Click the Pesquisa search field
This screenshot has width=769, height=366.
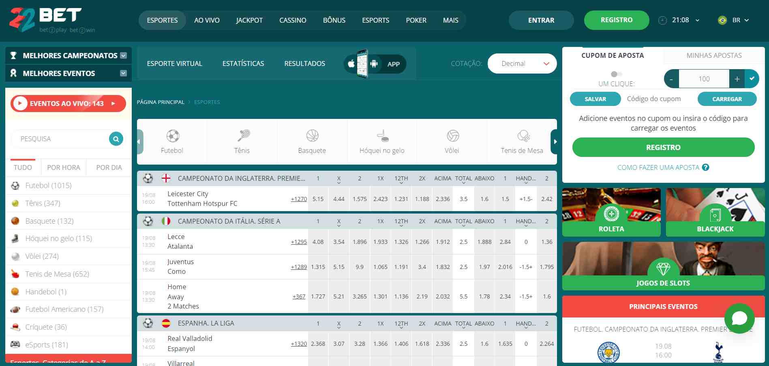tap(61, 139)
